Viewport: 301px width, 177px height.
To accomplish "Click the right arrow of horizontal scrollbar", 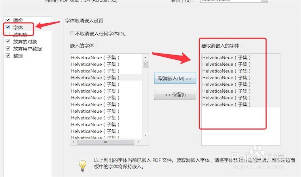I will (138, 142).
